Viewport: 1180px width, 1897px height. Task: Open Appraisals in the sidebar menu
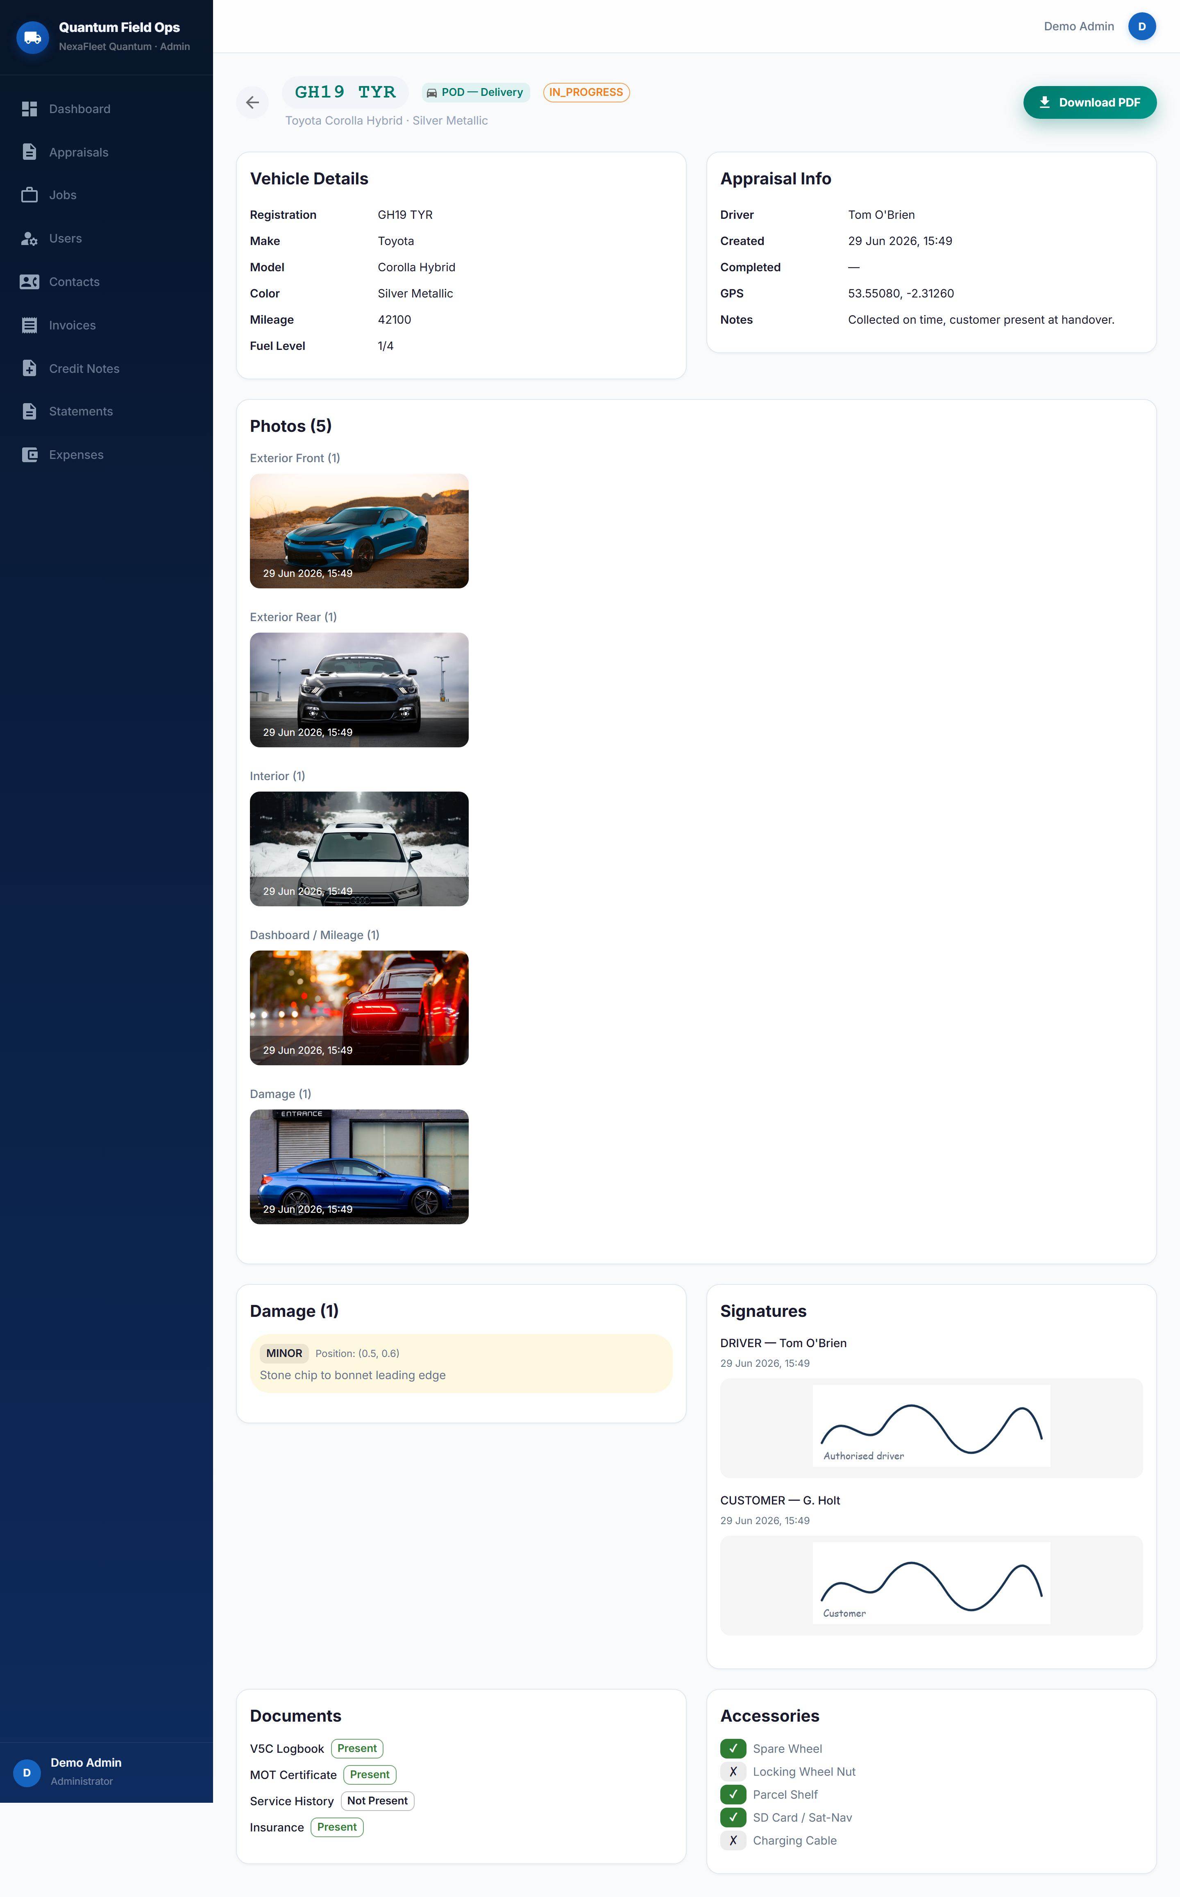tap(106, 152)
